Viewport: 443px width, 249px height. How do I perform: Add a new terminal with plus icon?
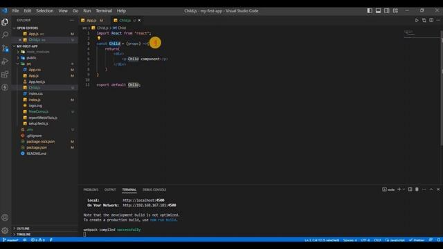click(399, 190)
